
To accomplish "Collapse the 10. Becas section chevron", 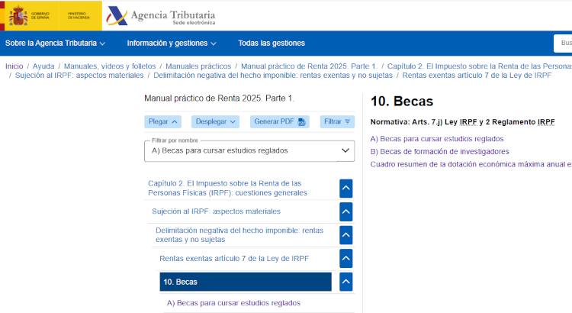I will 345,282.
